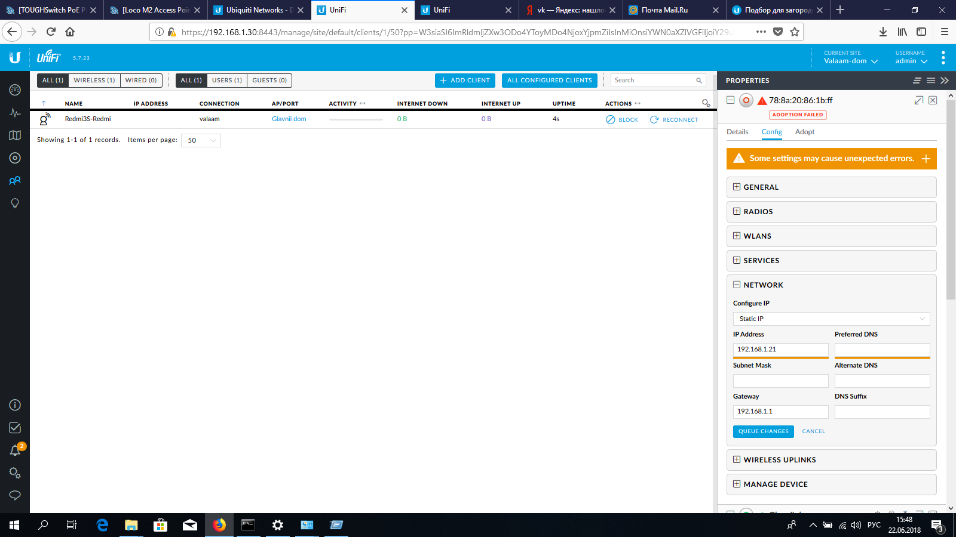Open the Map icon in sidebar
956x537 pixels.
point(15,135)
